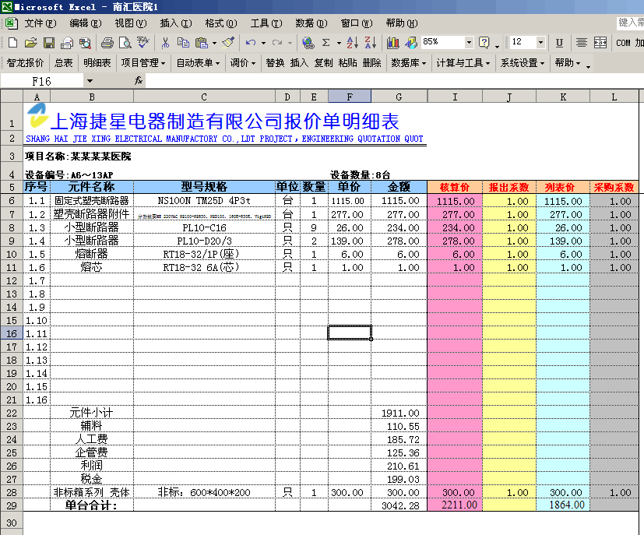Select cell with total 3042.28
The height and width of the screenshot is (535, 644).
pyautogui.click(x=399, y=505)
